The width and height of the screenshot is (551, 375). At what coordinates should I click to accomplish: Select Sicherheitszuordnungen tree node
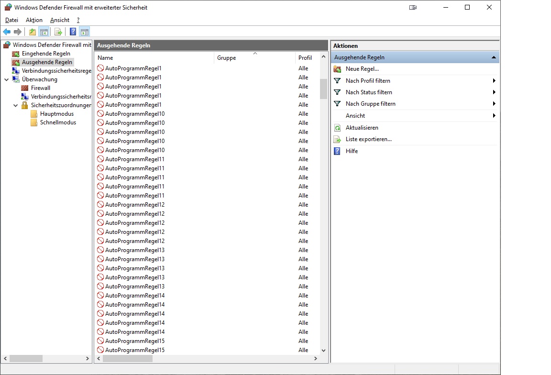[x=61, y=105]
